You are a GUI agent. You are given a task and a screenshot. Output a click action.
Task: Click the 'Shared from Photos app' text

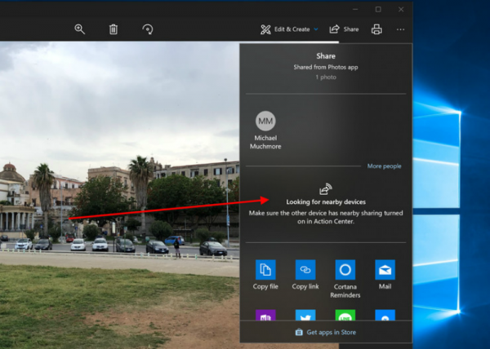[326, 67]
